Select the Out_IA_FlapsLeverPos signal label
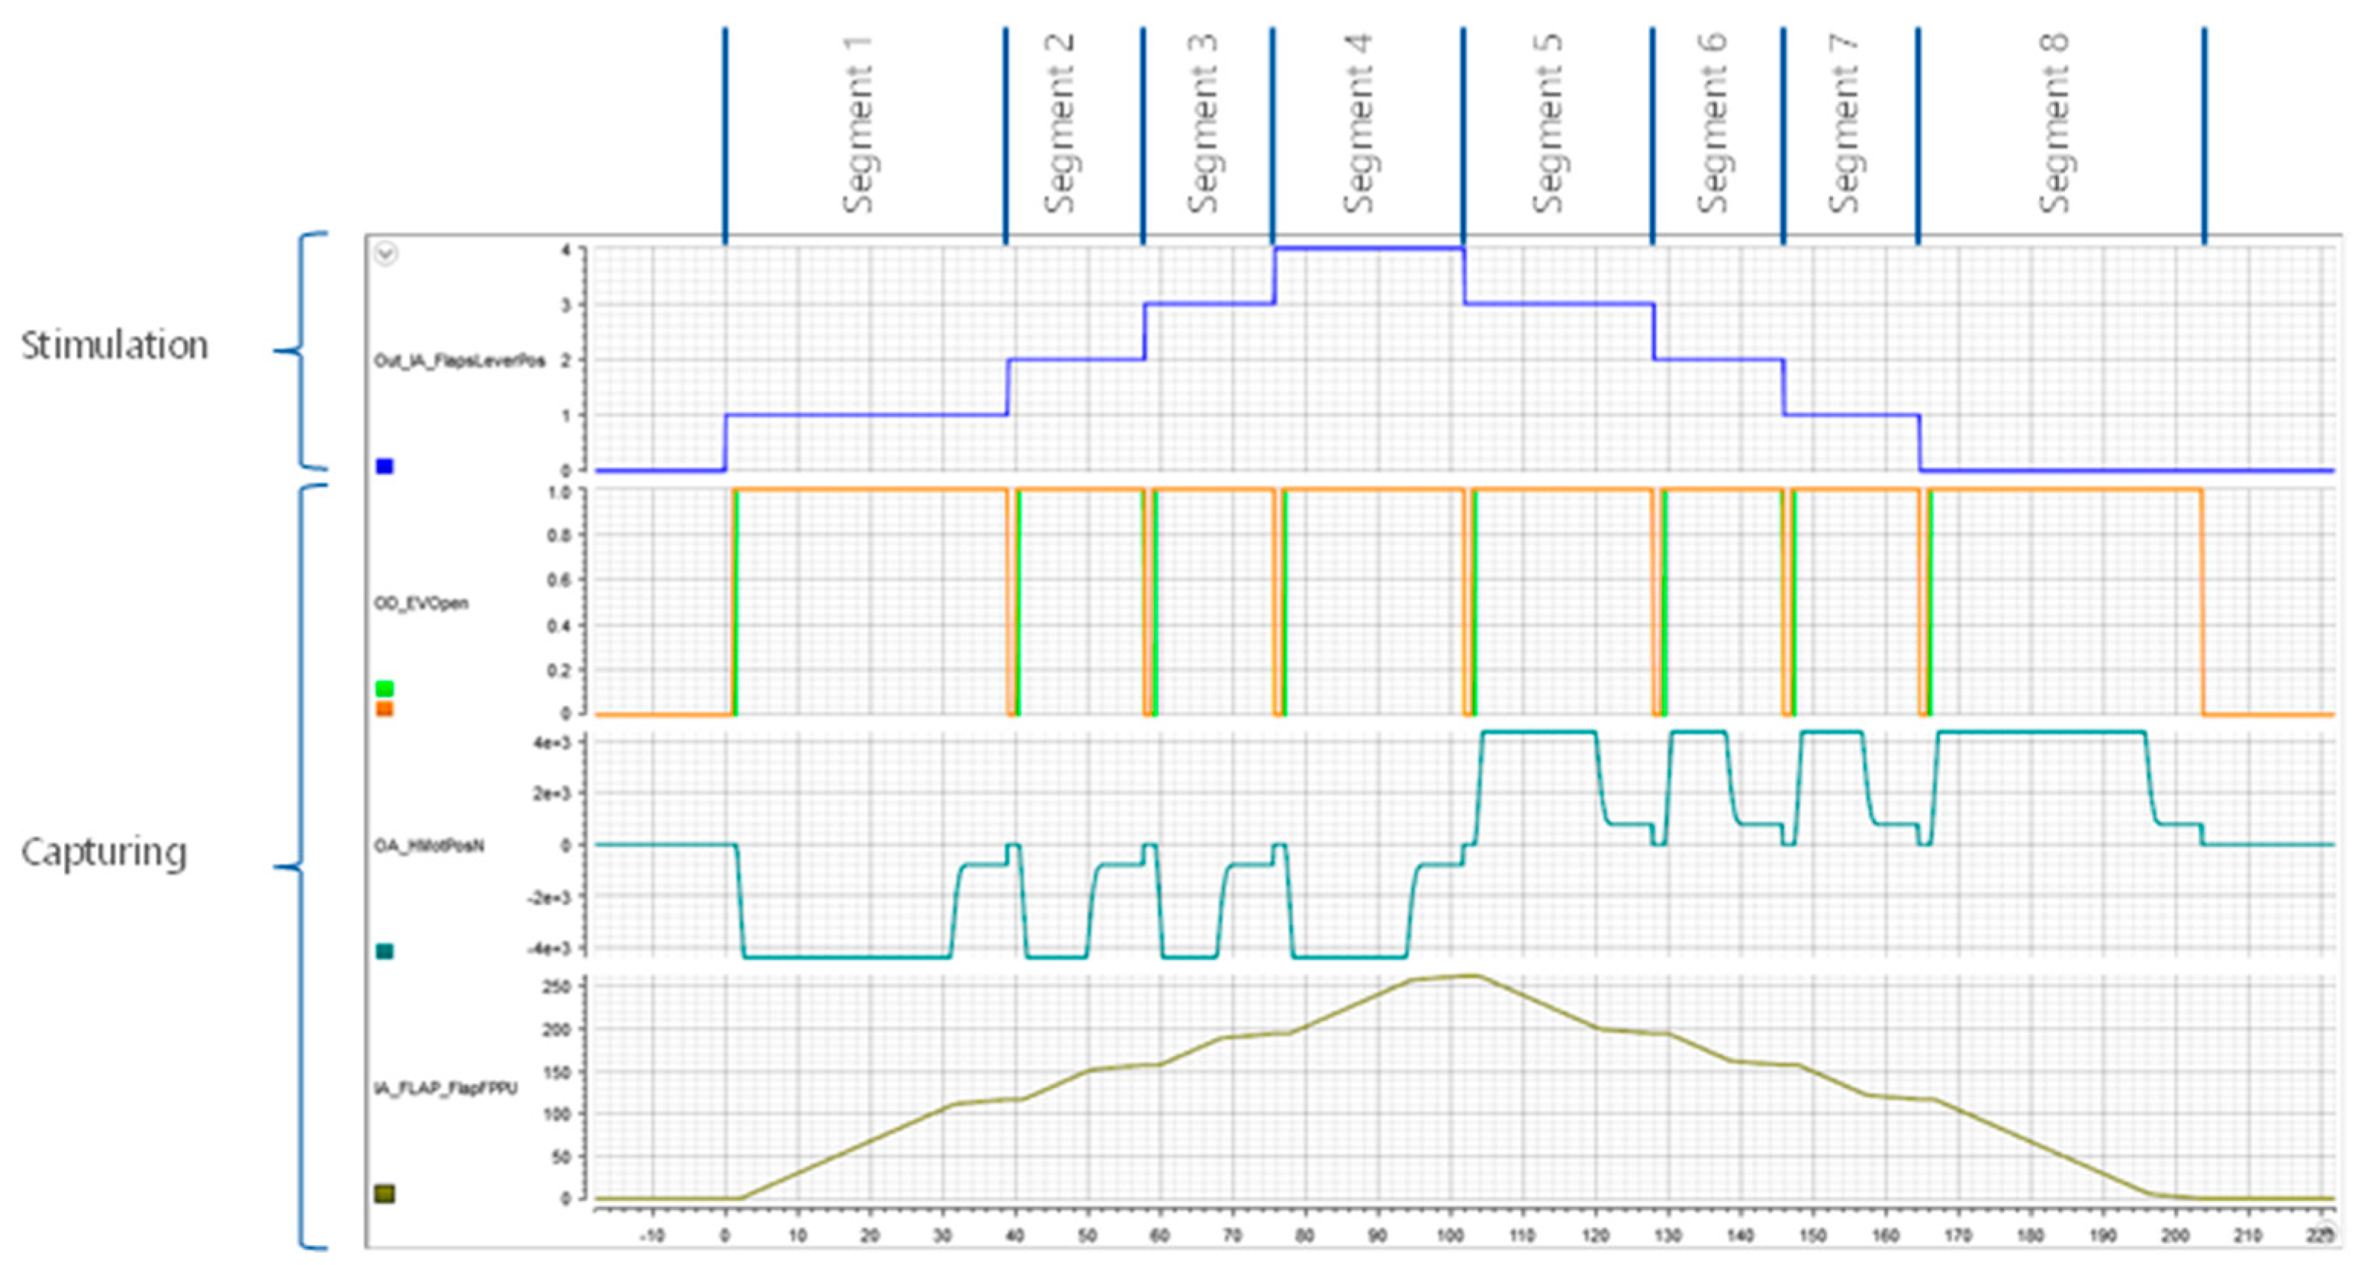The image size is (2364, 1265). pos(459,361)
